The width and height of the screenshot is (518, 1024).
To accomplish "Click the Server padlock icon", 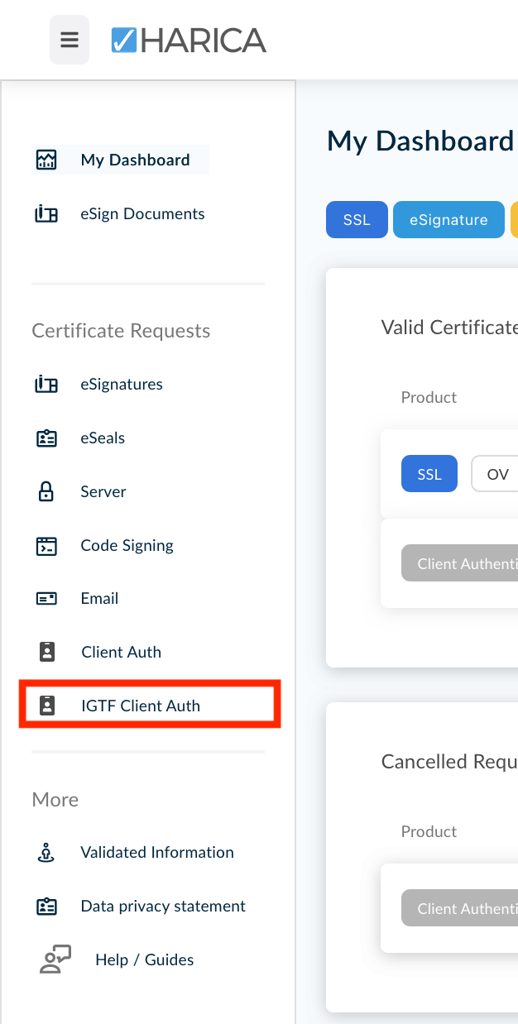I will coord(46,492).
